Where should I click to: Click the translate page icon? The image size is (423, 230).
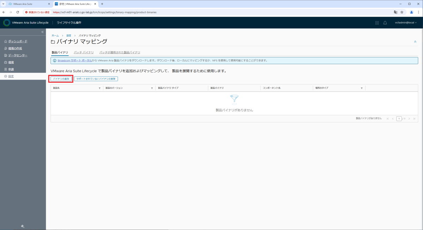[396, 12]
